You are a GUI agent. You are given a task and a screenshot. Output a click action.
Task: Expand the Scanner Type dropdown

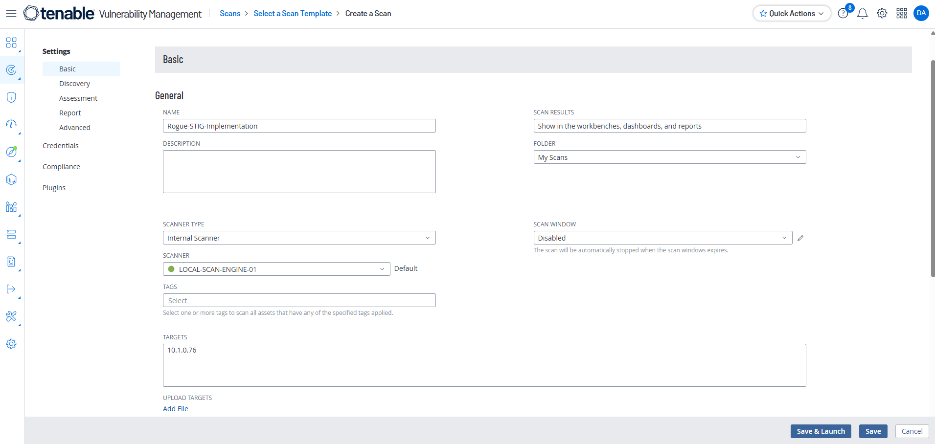299,238
